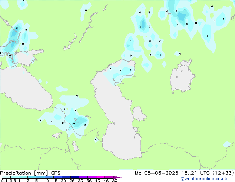The height and width of the screenshot is (182, 235).
Task: Click purple swatch between 30 and 35
Action: pyautogui.click(x=83, y=177)
